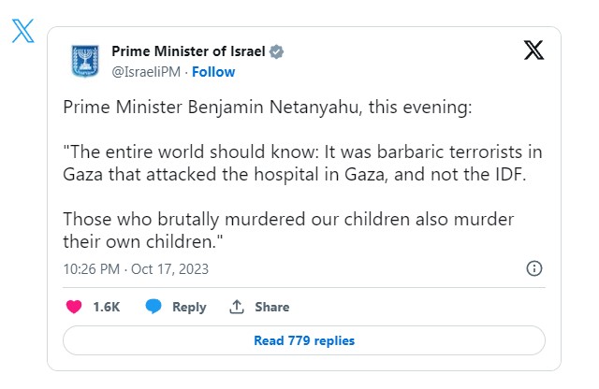Click the share upload arrow icon
Image resolution: width=599 pixels, height=389 pixels.
click(x=237, y=307)
